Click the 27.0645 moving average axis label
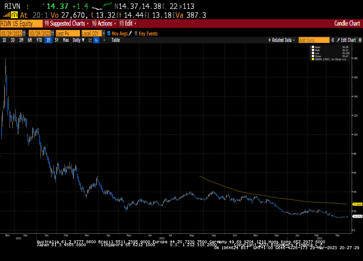The height and width of the screenshot is (261, 363). tap(358, 204)
